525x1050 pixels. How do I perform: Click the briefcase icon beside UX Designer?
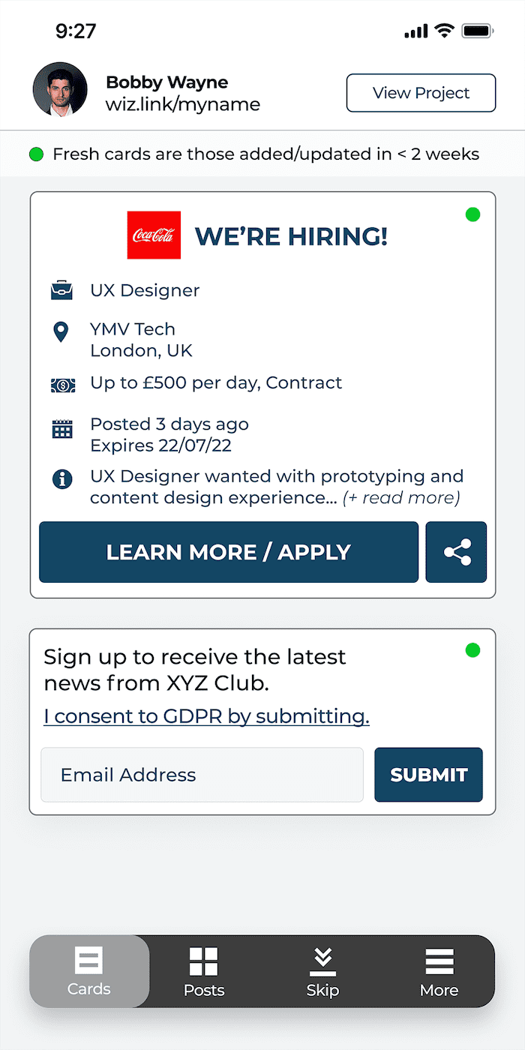tap(62, 290)
